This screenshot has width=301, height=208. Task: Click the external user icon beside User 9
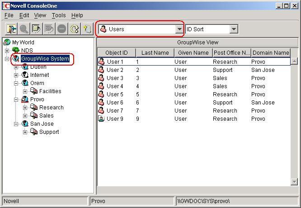[101, 118]
